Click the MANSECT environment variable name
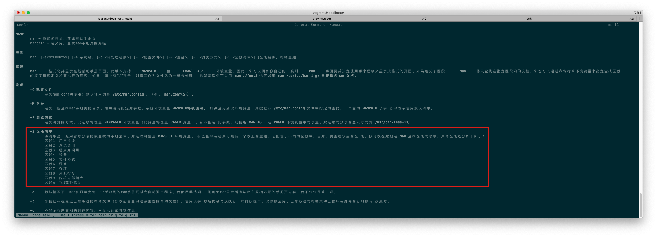 click(165, 136)
